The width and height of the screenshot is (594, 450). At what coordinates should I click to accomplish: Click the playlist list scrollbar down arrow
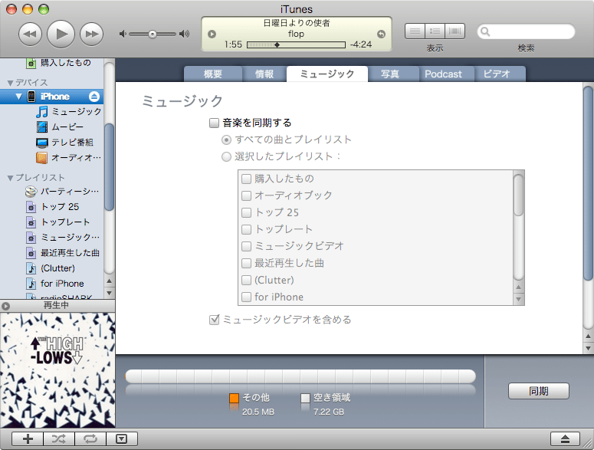(x=519, y=299)
